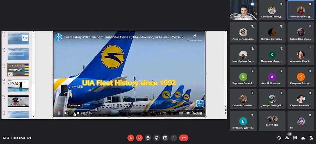The height and width of the screenshot is (144, 316).
Task: Open the emoji reactions picker
Action: 156,138
